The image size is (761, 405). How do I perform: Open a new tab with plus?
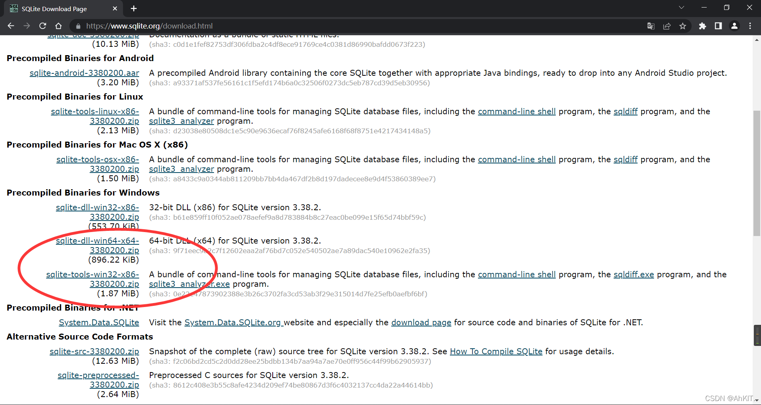134,8
